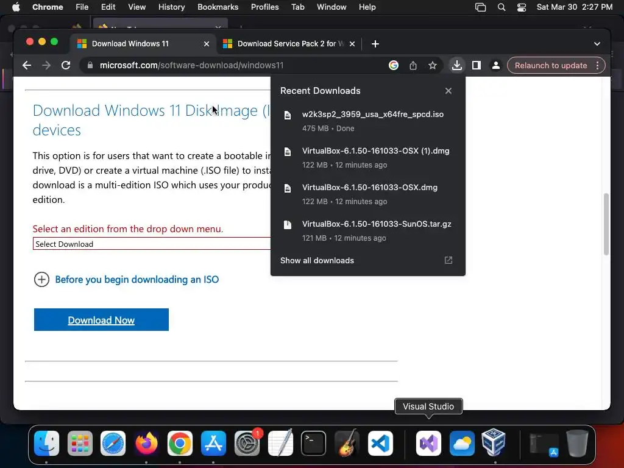Open the File menu
This screenshot has height=468, width=624.
point(82,7)
